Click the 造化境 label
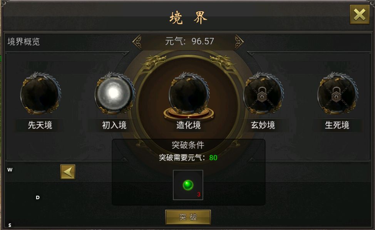This screenshot has width=375, height=230. 188,125
